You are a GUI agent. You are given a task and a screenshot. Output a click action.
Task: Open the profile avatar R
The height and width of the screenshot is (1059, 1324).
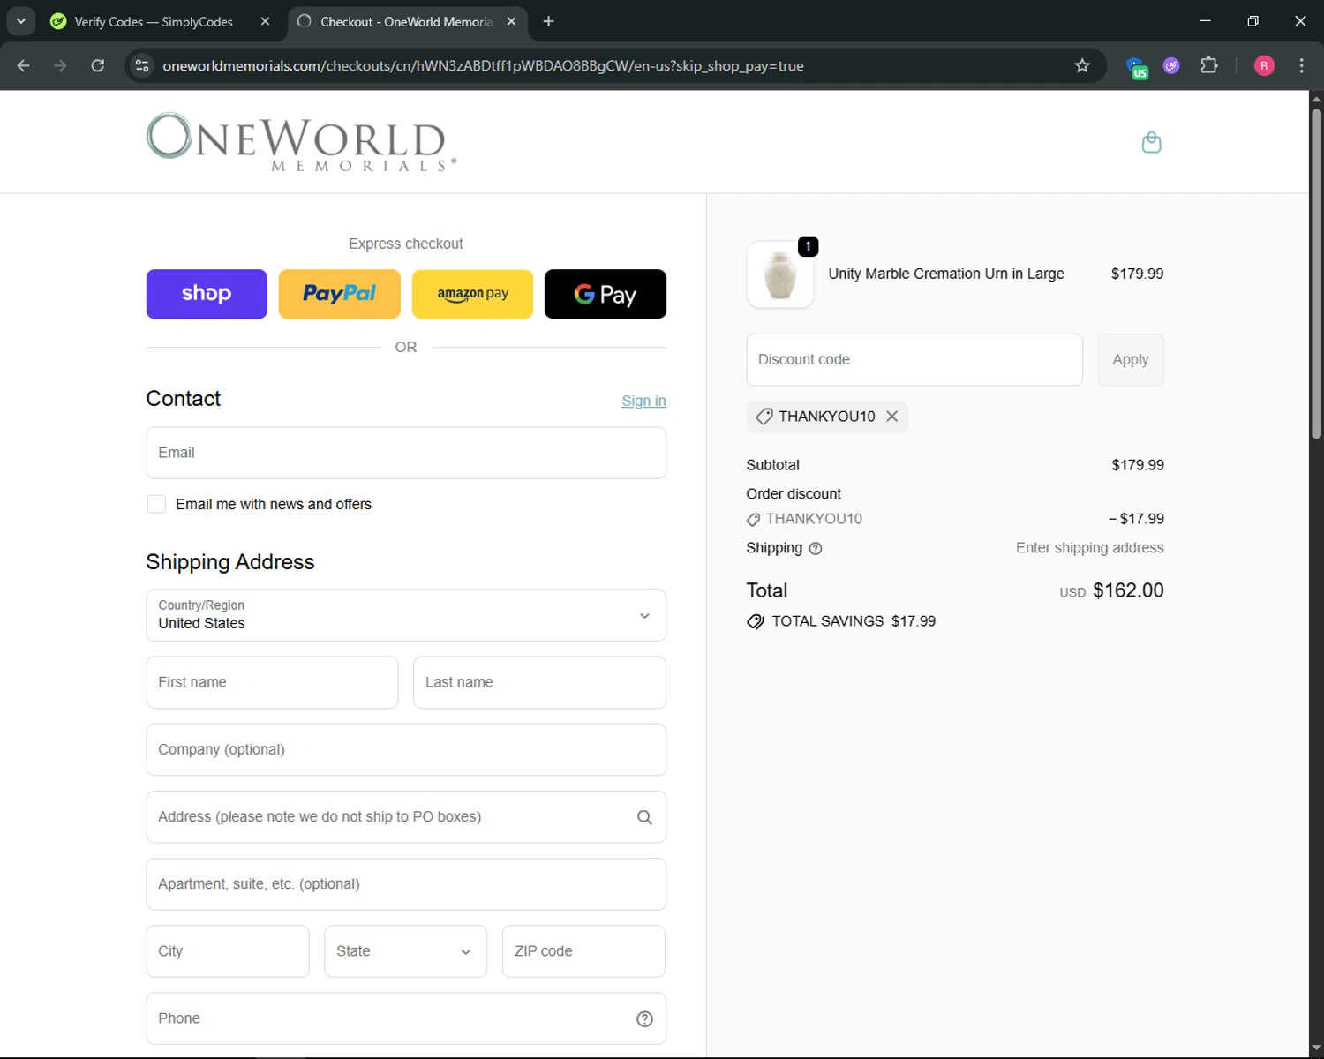point(1264,66)
